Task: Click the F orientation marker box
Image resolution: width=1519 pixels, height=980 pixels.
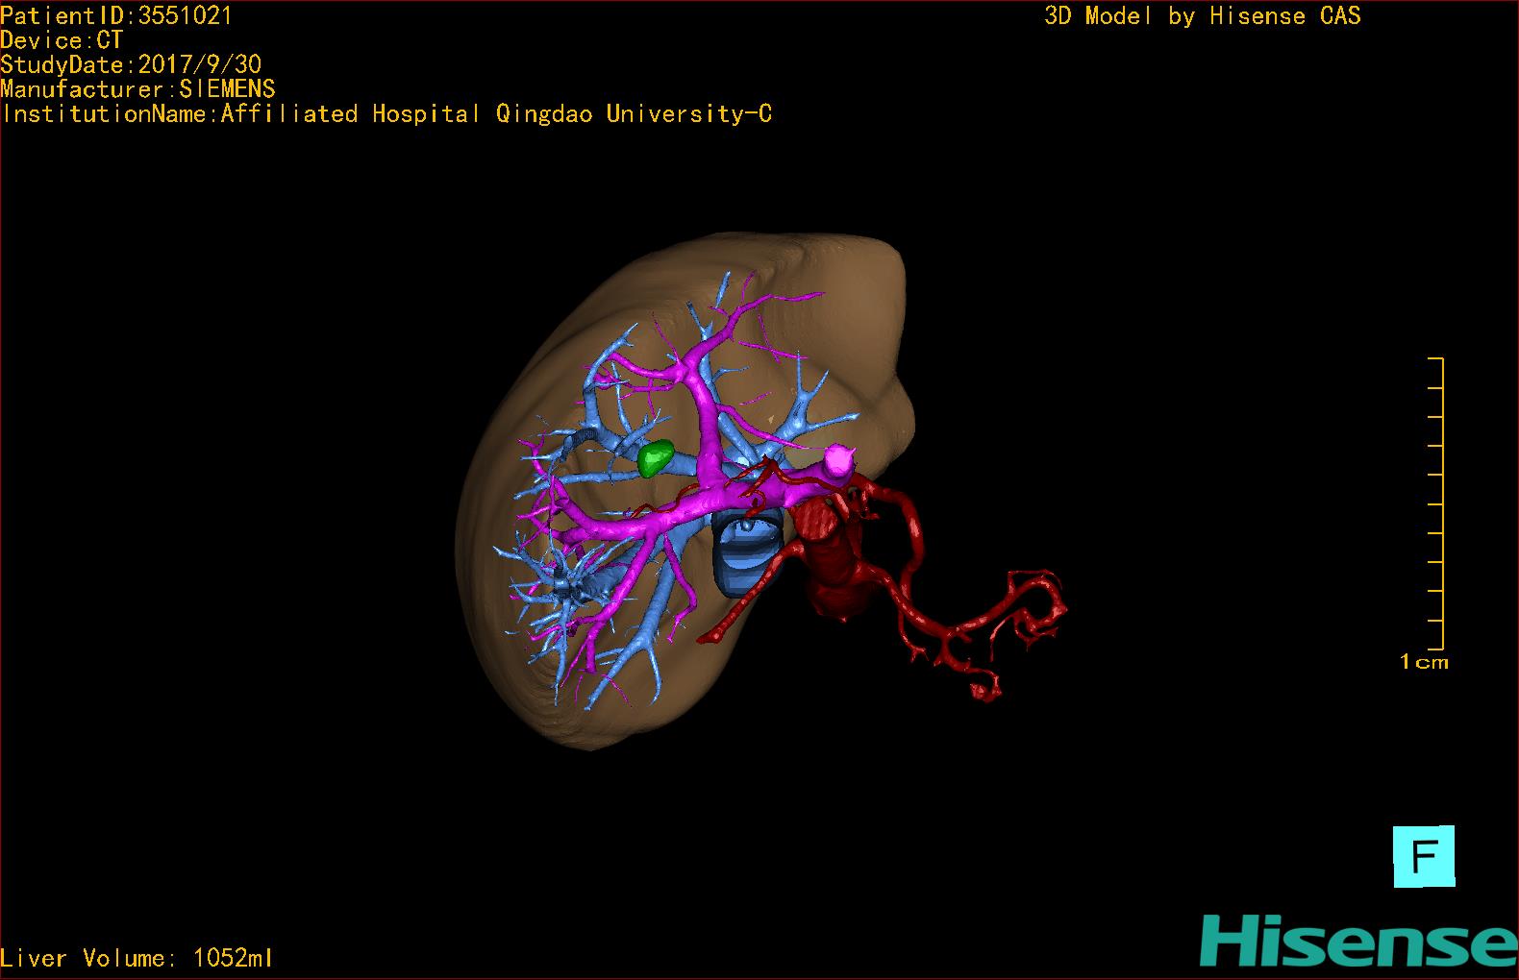Action: coord(1424,856)
